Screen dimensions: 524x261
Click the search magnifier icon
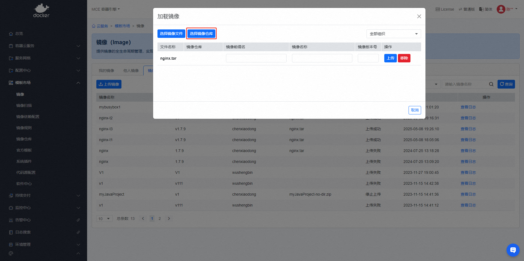tap(491, 84)
